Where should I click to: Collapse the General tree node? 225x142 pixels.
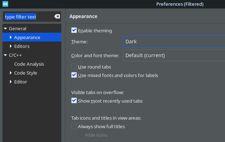pos(5,28)
